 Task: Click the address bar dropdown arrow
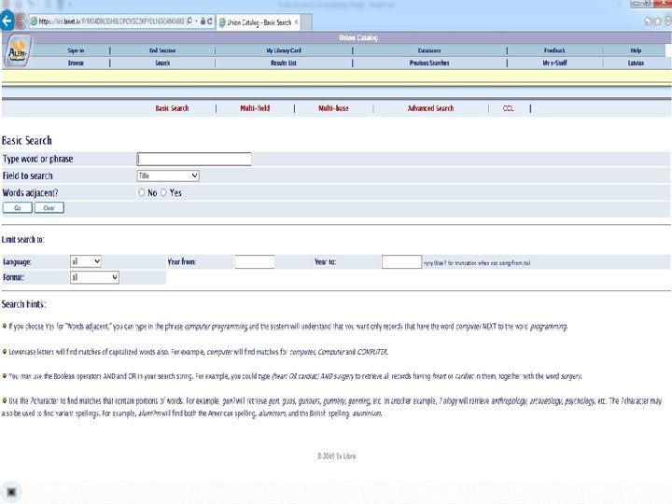coord(196,21)
